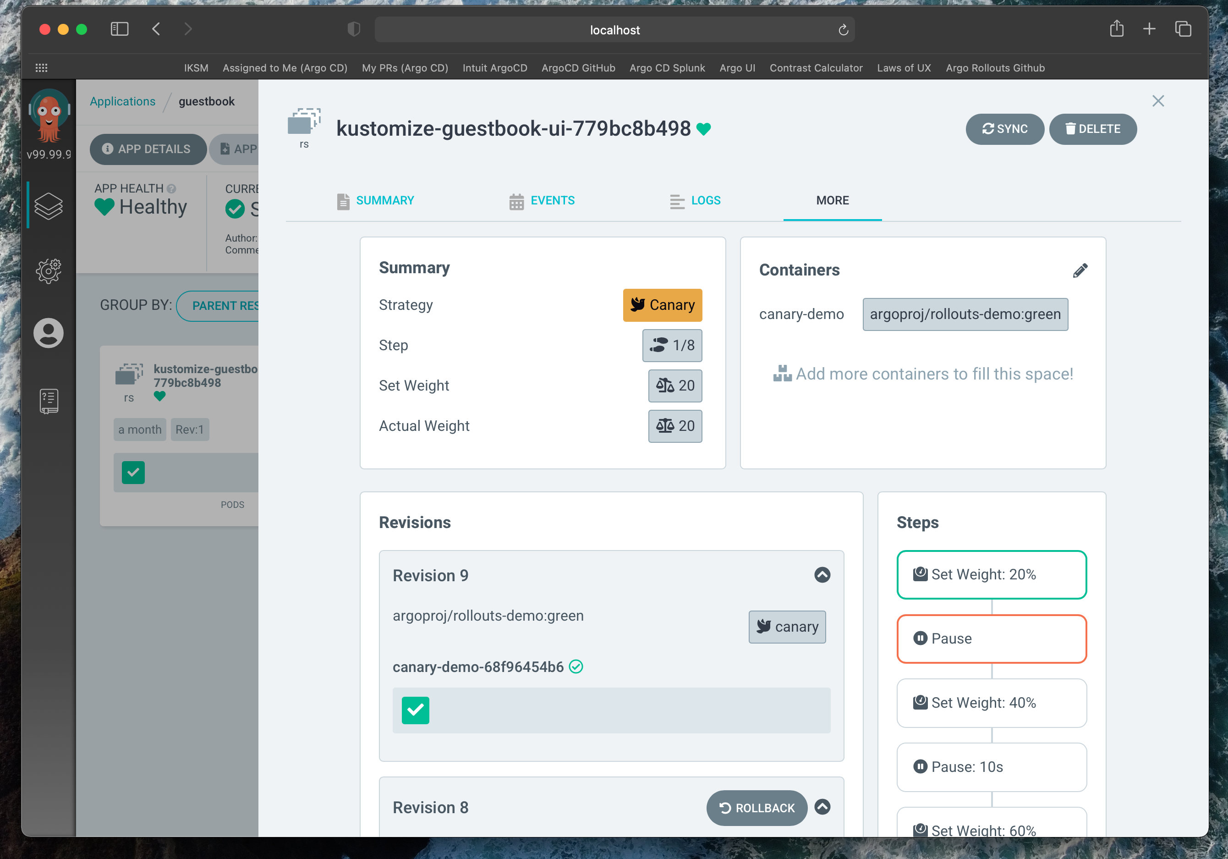Close the resource details panel
Viewport: 1228px width, 859px height.
1157,101
